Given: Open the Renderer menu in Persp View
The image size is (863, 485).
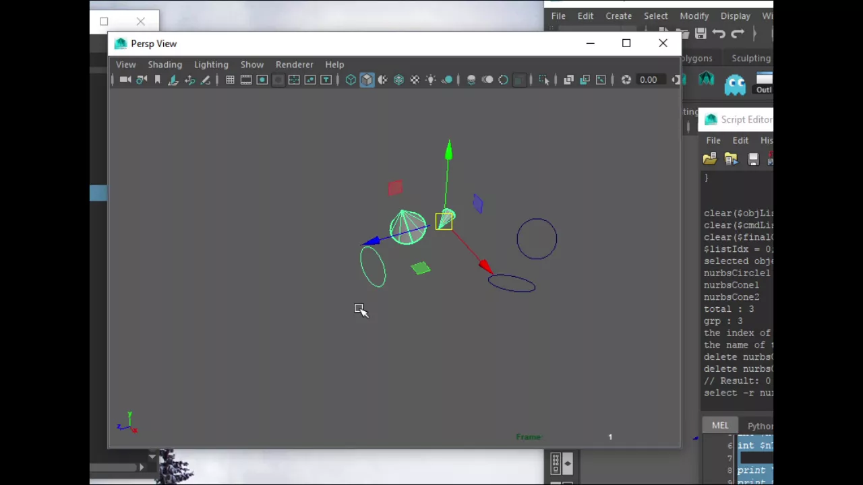Looking at the screenshot, I should 295,65.
